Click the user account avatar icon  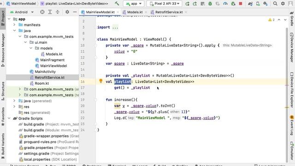290,4
